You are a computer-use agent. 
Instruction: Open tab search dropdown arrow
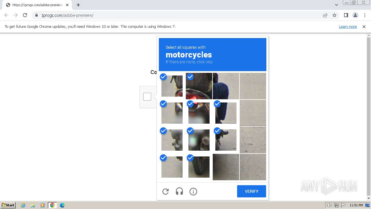pos(336,5)
